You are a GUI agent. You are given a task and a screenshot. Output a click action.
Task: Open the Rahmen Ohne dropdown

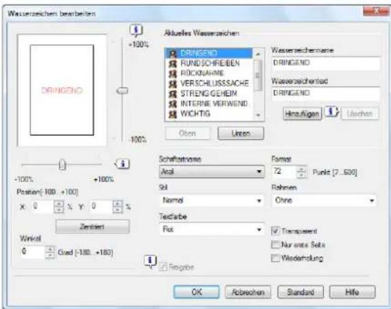click(x=324, y=201)
